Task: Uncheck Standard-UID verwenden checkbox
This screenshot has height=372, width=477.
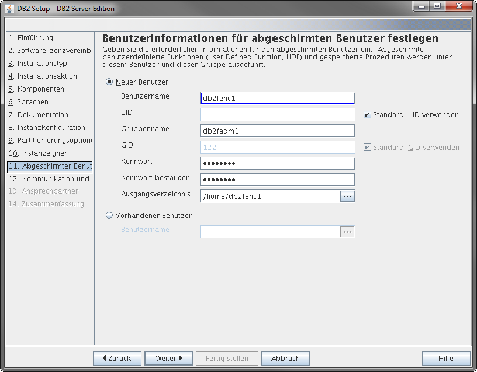Action: 367,115
